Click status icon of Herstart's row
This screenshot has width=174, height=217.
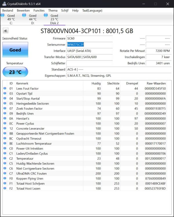pyautogui.click(x=5, y=118)
